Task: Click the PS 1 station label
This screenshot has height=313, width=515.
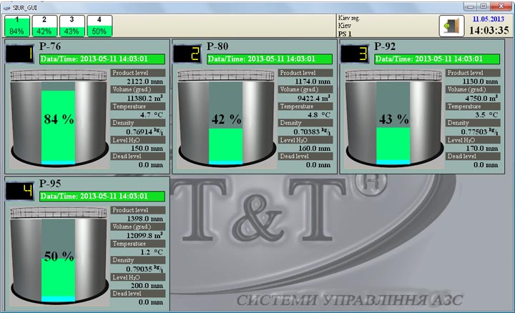Action: point(345,34)
